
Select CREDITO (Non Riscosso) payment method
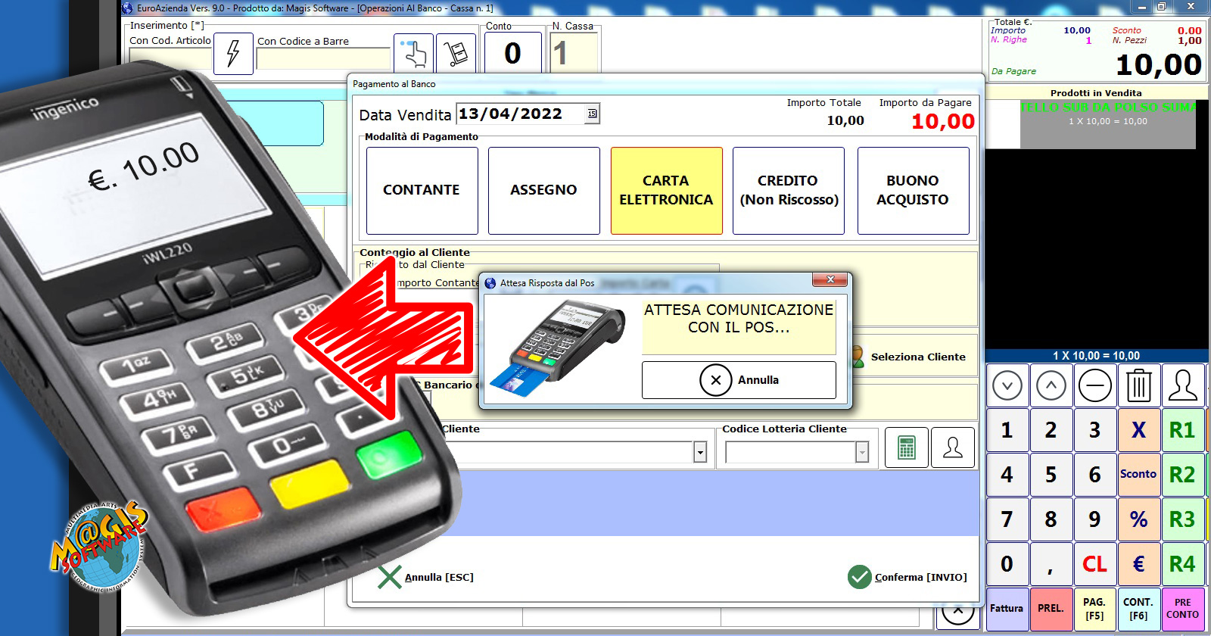pyautogui.click(x=789, y=190)
